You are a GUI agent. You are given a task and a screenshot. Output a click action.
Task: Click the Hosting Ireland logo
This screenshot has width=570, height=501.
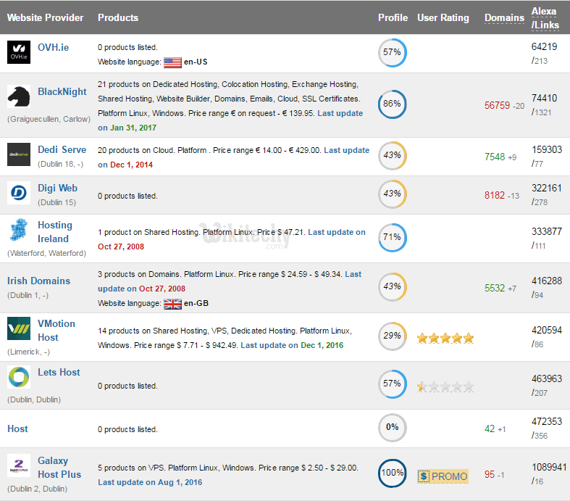coord(19,231)
